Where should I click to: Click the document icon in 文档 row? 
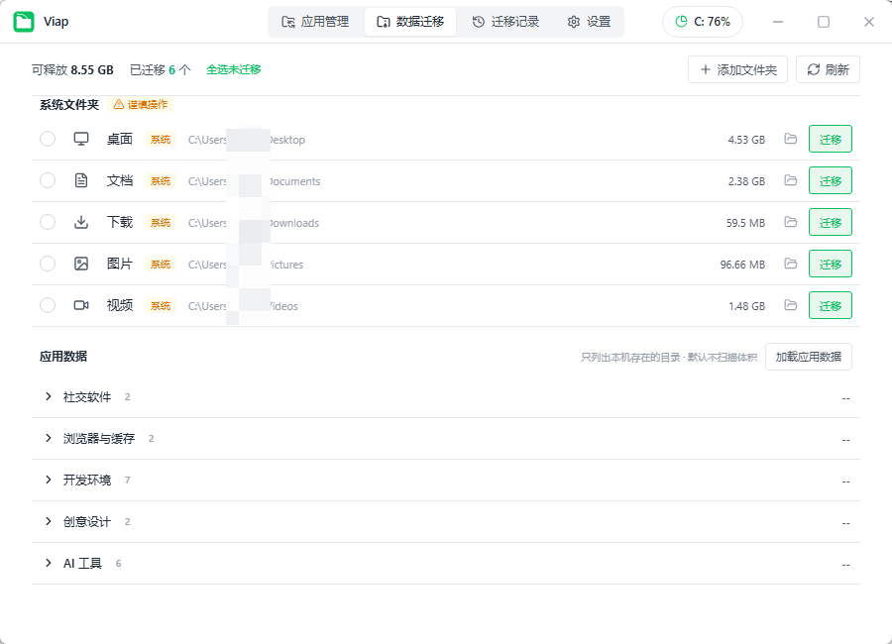pyautogui.click(x=81, y=180)
